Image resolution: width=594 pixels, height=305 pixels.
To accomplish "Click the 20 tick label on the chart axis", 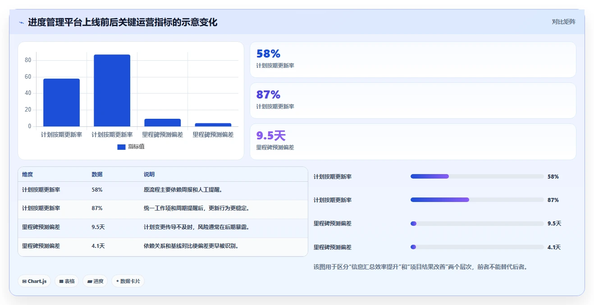I will coord(28,110).
